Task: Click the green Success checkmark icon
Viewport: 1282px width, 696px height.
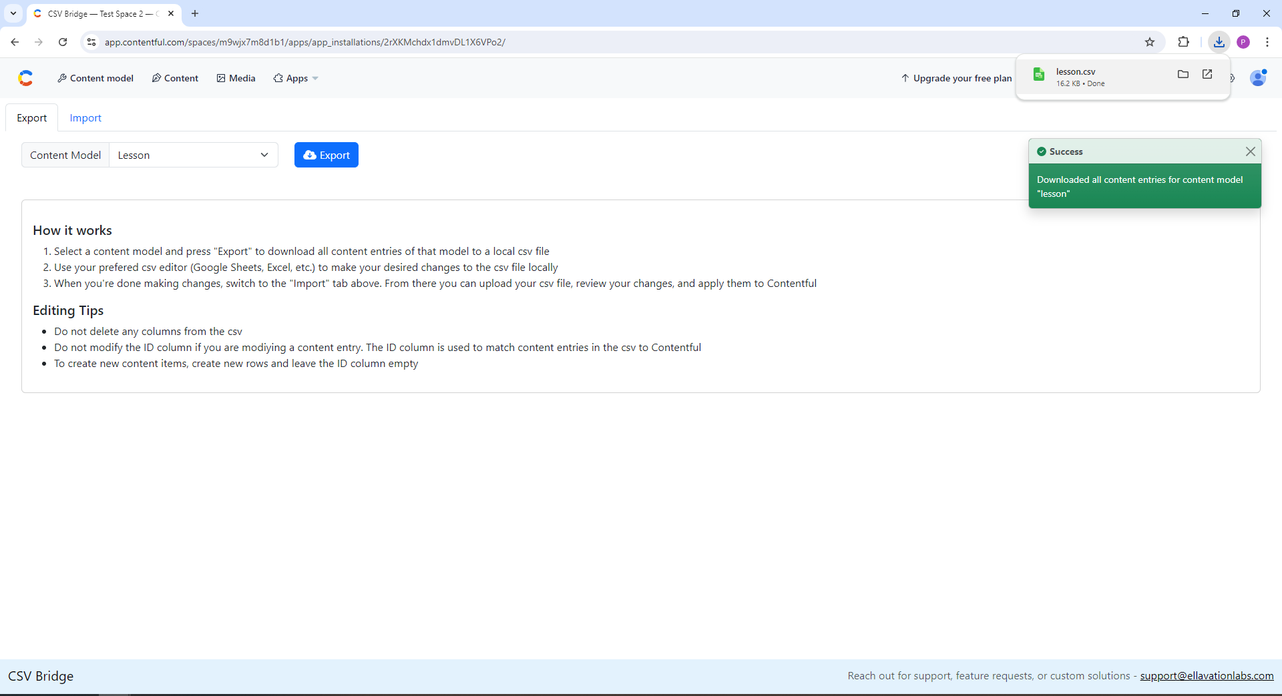Action: (1042, 151)
